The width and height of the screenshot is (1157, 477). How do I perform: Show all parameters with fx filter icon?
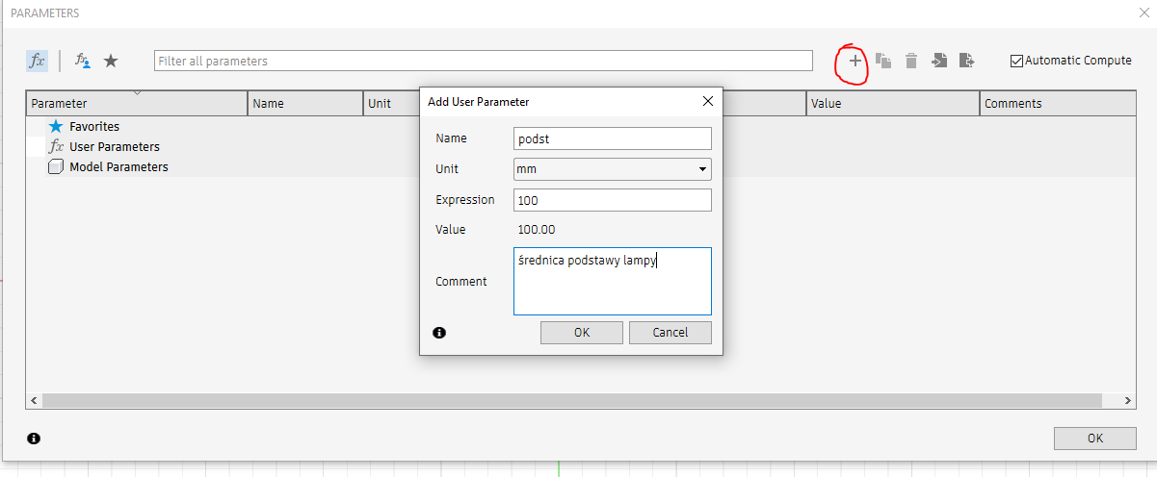tap(37, 61)
